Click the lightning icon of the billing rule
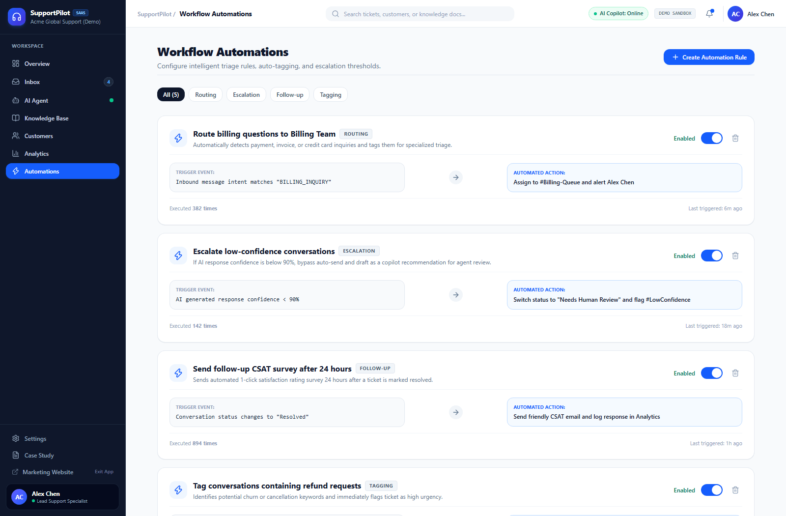Screen dimensions: 786x516 pos(178,138)
